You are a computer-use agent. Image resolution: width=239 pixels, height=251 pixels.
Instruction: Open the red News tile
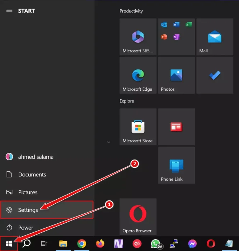[176, 127]
